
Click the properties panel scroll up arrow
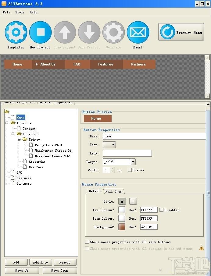(208, 104)
